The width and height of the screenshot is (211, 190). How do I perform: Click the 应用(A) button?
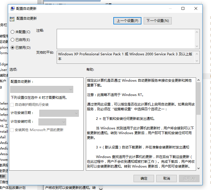[x=189, y=178]
